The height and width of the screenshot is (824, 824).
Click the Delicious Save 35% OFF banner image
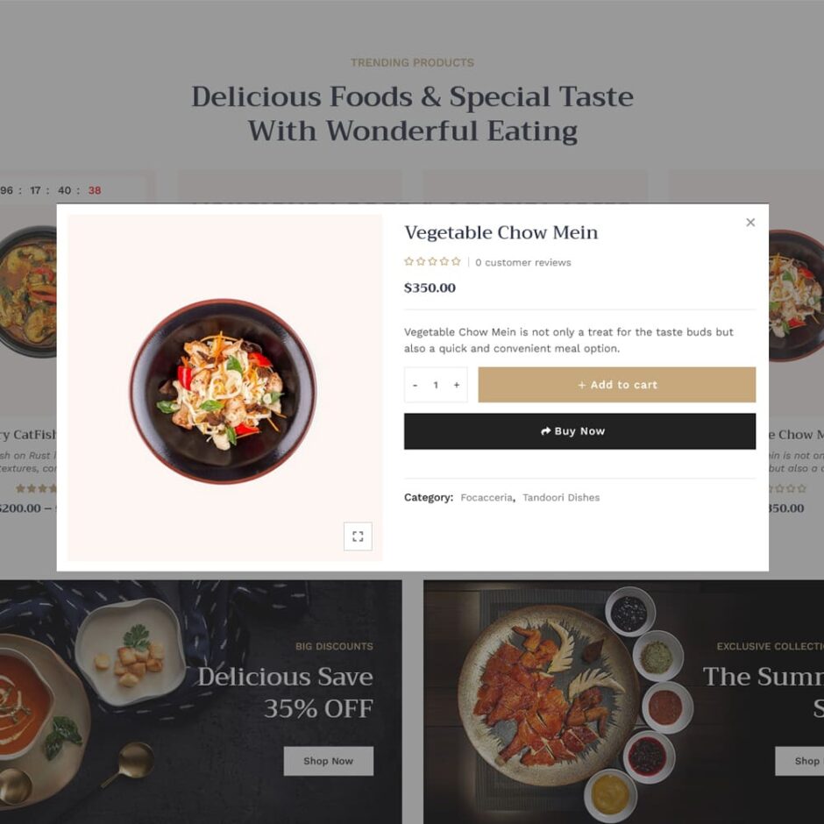[x=201, y=702]
